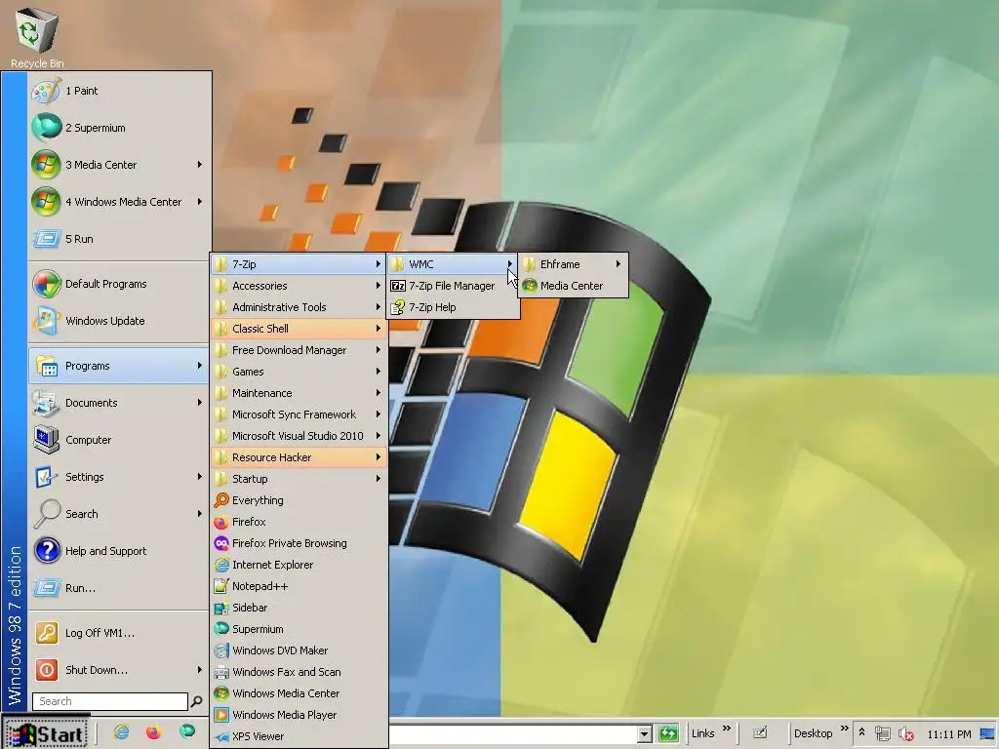Open the Classic Shell folder
Image resolution: width=999 pixels, height=749 pixels.
click(x=299, y=329)
